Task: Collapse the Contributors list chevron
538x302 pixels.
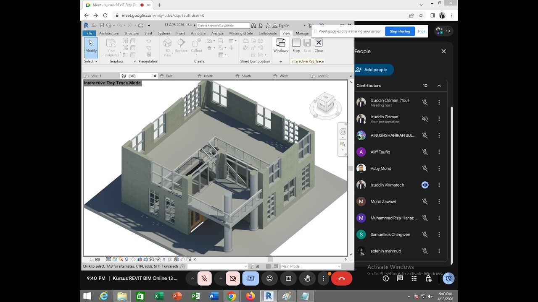Action: 439,86
